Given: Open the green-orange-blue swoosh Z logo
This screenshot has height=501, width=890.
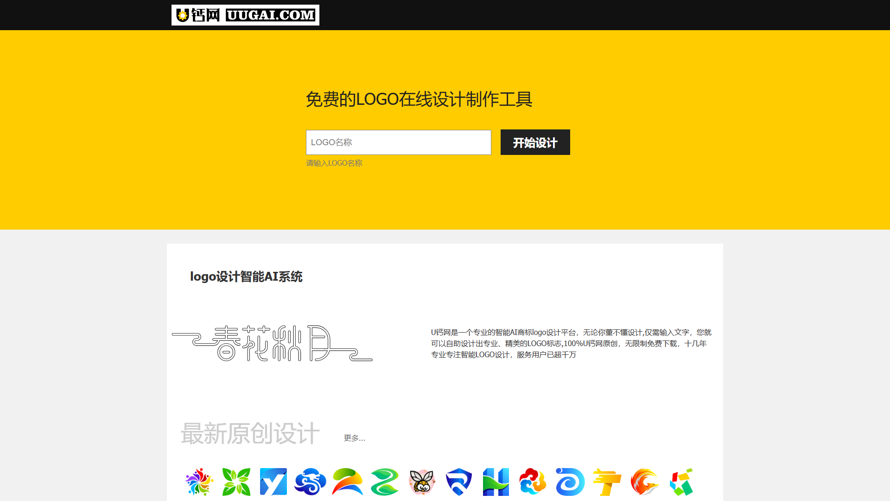Looking at the screenshot, I should (x=348, y=482).
